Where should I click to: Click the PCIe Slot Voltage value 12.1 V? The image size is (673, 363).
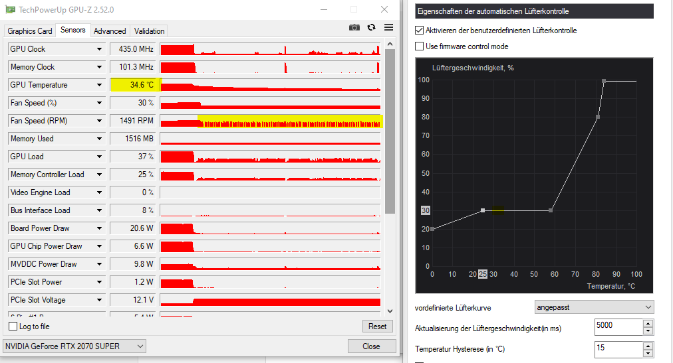(x=134, y=300)
